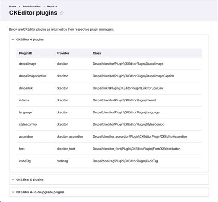Click the Provider column header
218x202 pixels.
click(63, 53)
